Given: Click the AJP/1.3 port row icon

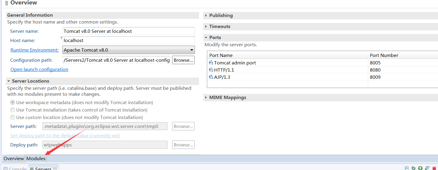Looking at the screenshot, I should click(x=211, y=77).
